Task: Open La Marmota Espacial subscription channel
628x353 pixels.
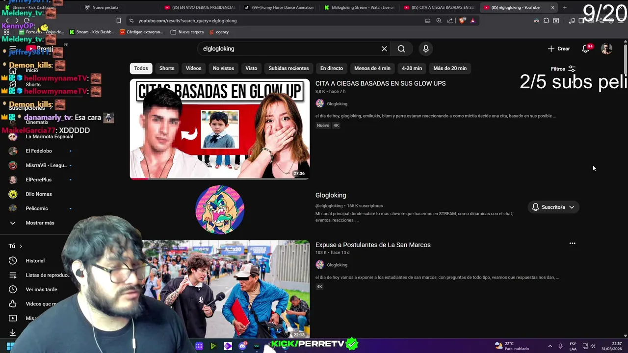Action: [x=49, y=137]
